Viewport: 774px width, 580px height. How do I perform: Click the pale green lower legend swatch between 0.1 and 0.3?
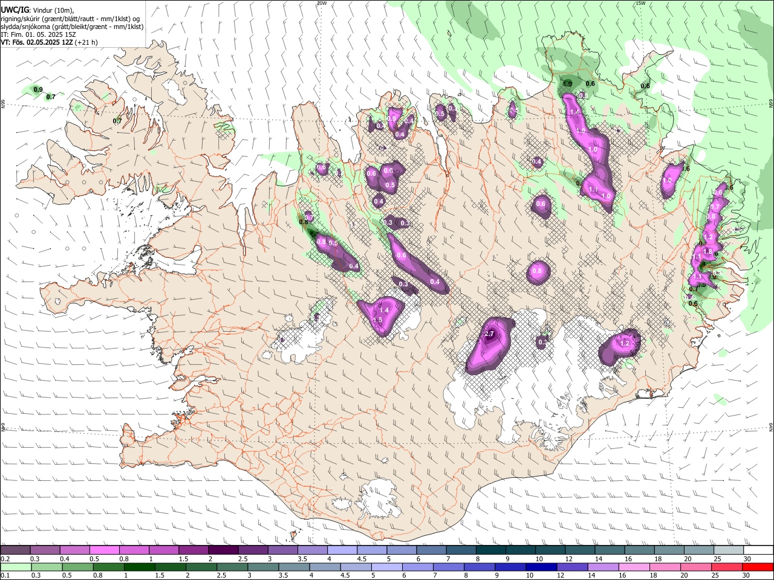[16, 567]
